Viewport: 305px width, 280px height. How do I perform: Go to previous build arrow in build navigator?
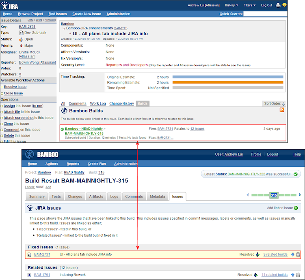tap(248, 195)
